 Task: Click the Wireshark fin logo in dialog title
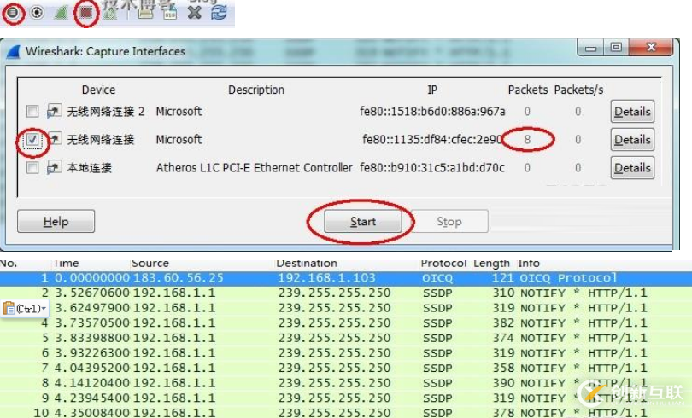[14, 51]
